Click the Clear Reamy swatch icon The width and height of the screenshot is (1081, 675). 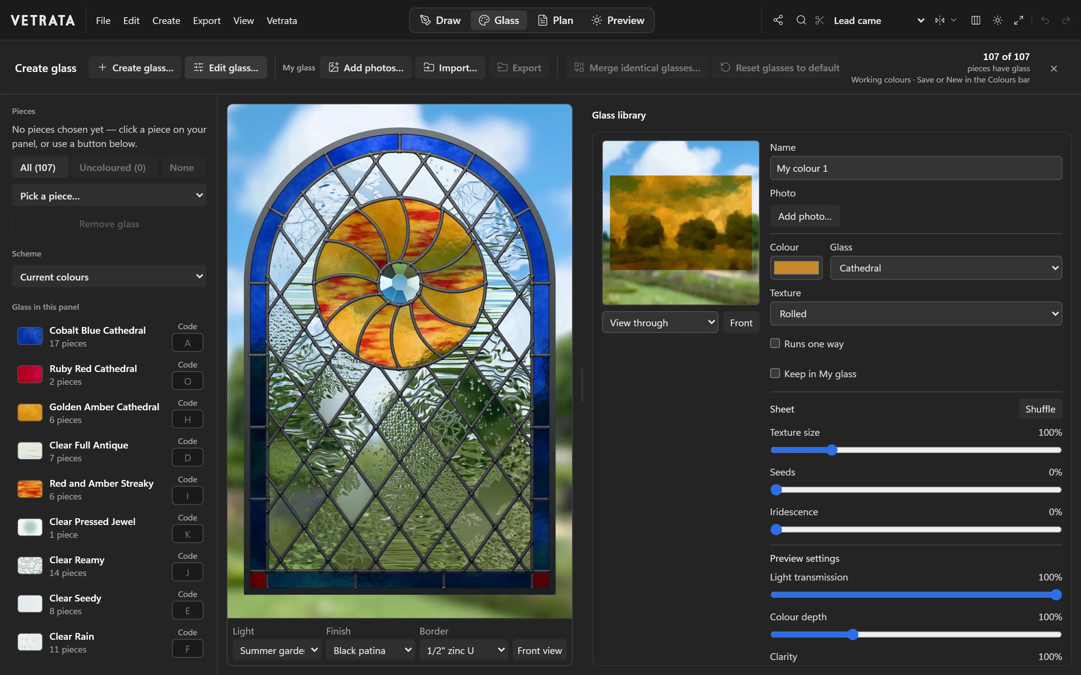[x=30, y=565]
